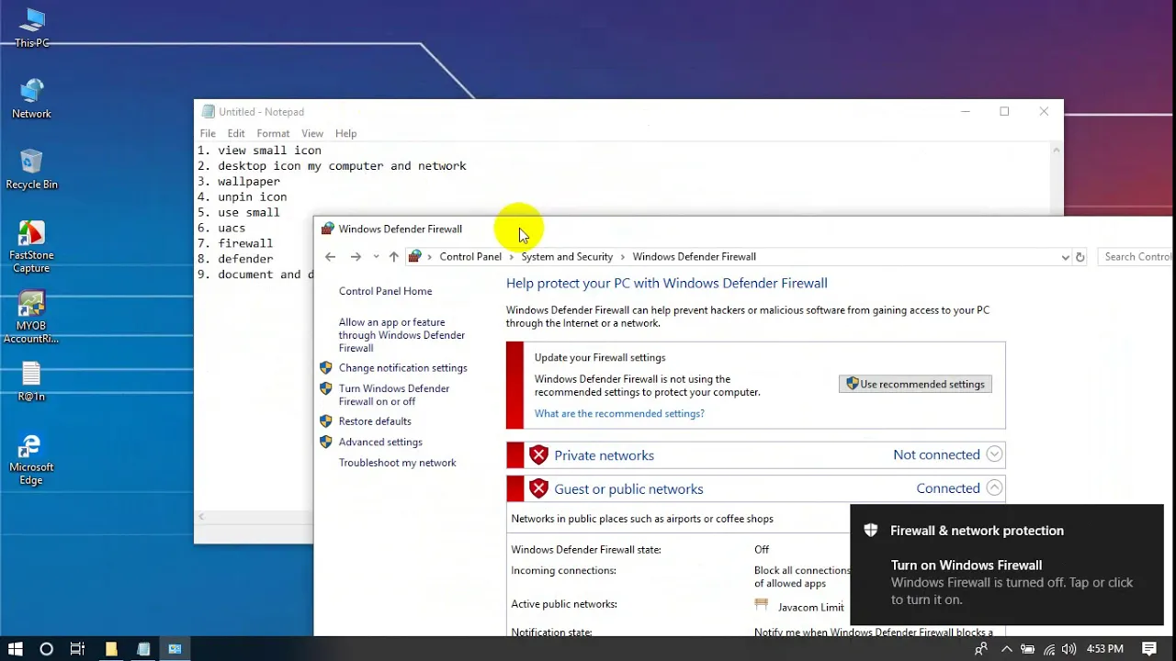Click Notepad line '3. wallpaper'
This screenshot has height=661, width=1176.
[x=238, y=182]
